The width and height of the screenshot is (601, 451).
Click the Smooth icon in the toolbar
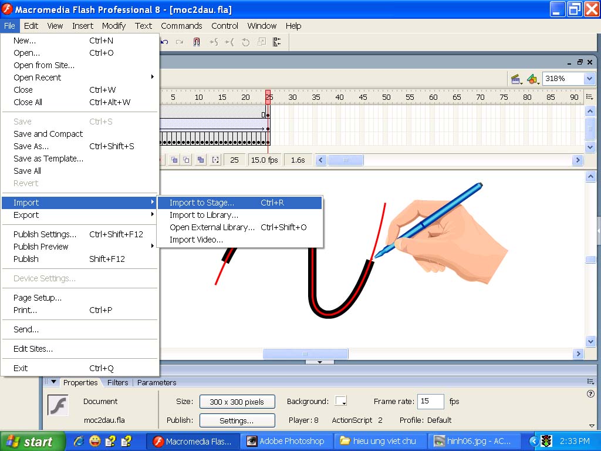tap(214, 42)
